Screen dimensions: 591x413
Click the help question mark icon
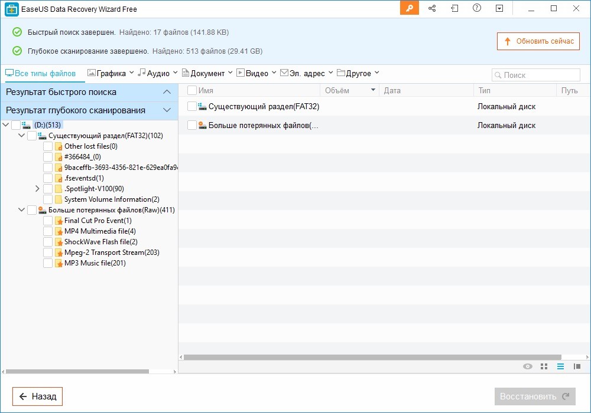coord(477,8)
